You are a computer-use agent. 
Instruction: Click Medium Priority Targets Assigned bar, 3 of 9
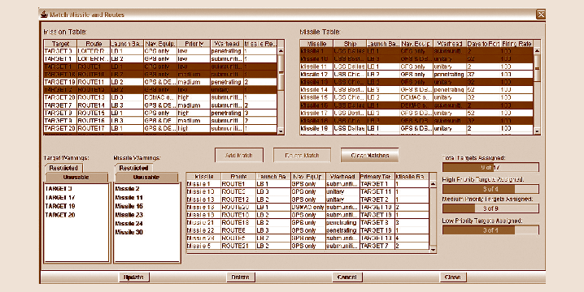tap(490, 208)
